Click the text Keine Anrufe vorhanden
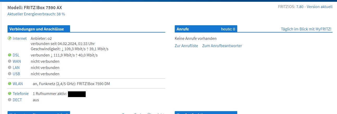The image size is (337, 114). click(x=196, y=39)
